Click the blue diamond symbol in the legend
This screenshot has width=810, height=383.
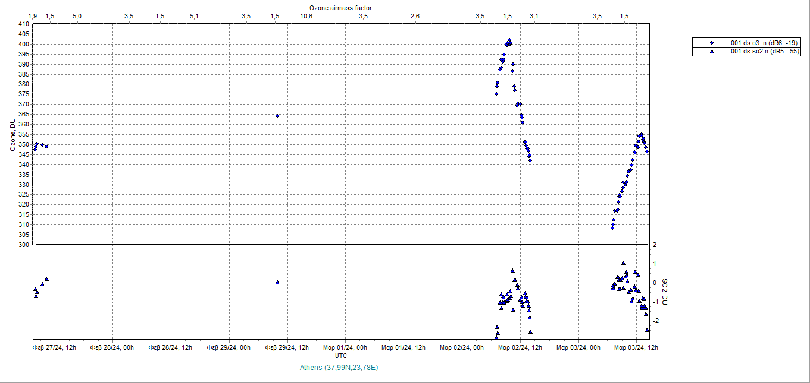[712, 42]
